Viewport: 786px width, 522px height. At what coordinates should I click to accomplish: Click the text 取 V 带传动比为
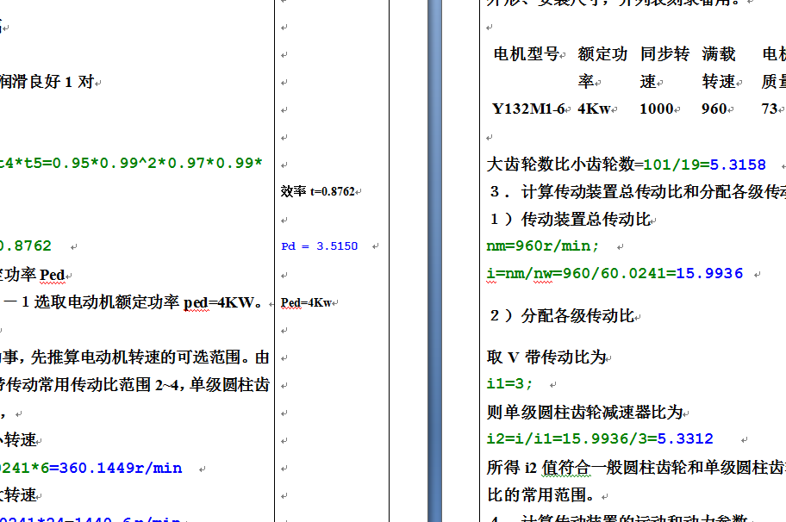point(546,357)
